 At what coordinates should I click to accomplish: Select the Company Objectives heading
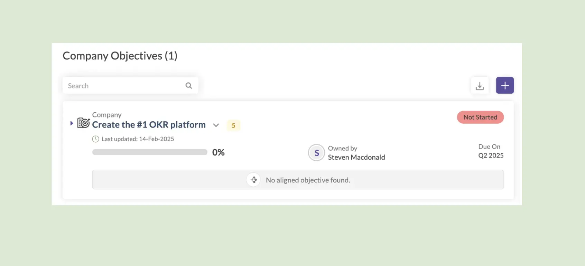click(120, 55)
